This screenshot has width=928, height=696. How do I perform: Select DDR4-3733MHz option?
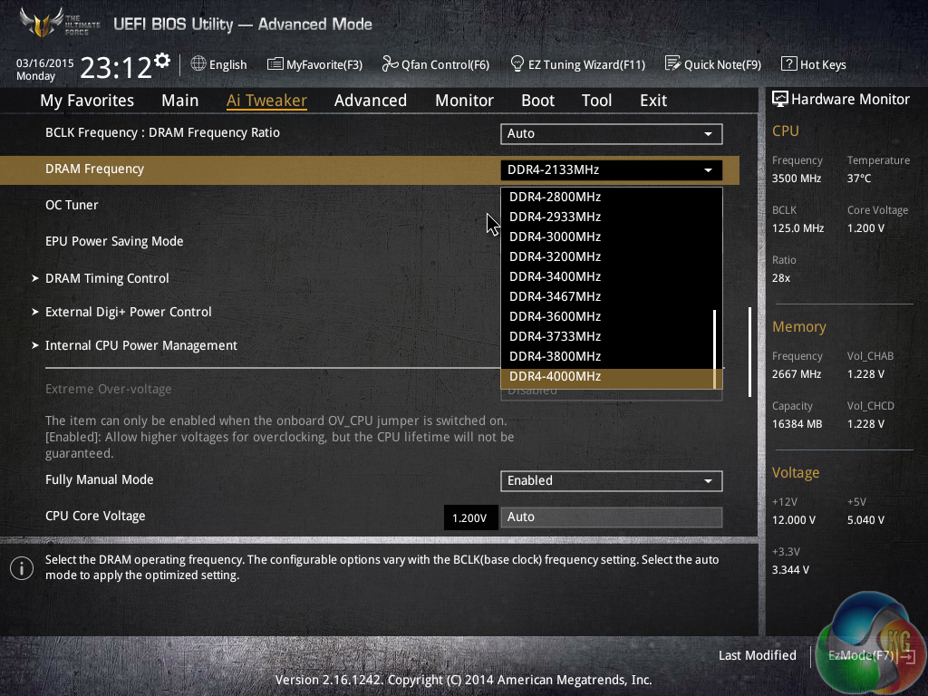pos(612,337)
